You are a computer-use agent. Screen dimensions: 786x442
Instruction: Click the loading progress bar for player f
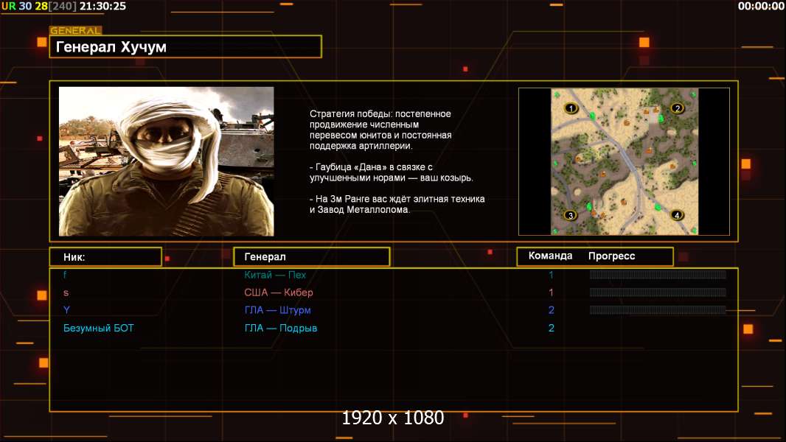(658, 275)
